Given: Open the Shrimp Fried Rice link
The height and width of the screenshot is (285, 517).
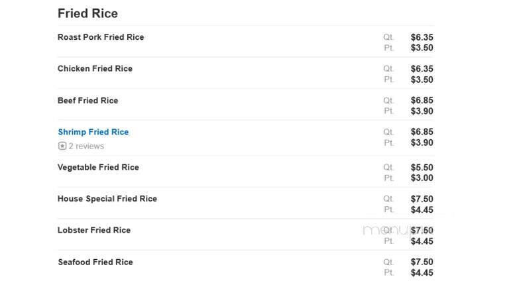Looking at the screenshot, I should pos(93,132).
